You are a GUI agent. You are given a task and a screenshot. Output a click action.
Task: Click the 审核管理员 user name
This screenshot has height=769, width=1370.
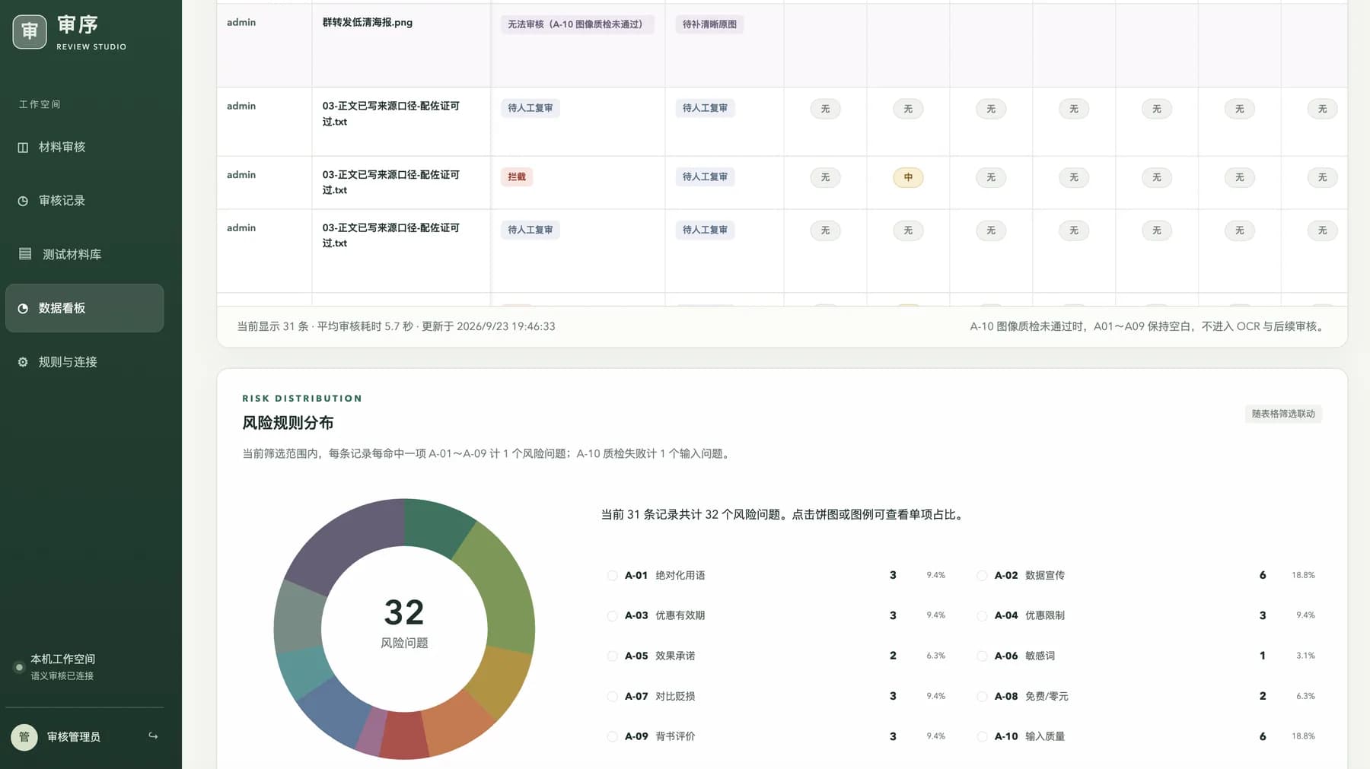pyautogui.click(x=74, y=737)
